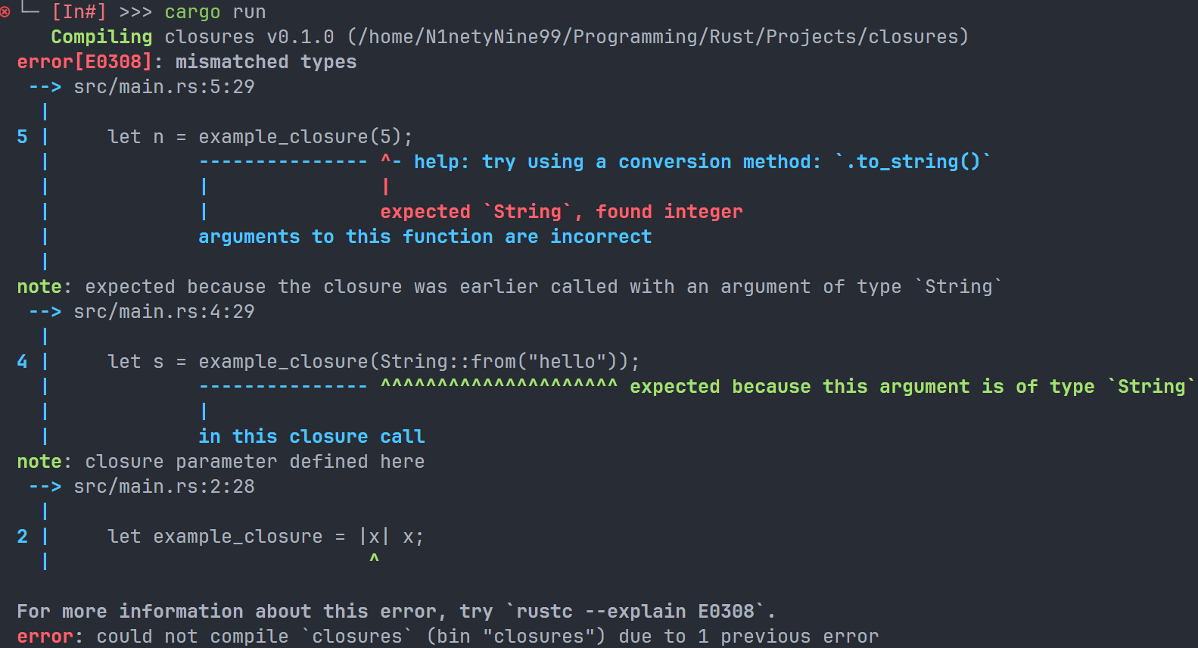Click the "in this closure call" annotation
The image size is (1198, 648).
point(311,437)
